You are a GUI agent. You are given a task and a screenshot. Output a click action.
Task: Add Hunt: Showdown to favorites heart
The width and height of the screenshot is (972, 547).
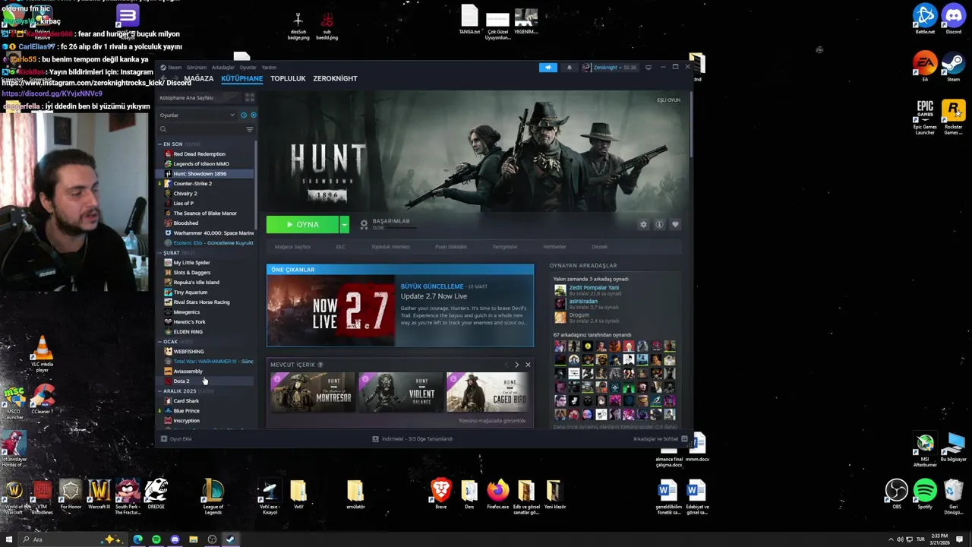pos(675,225)
